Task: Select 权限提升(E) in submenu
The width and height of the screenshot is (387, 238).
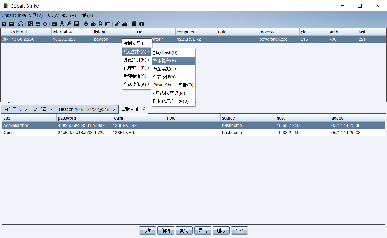Action: tap(173, 61)
